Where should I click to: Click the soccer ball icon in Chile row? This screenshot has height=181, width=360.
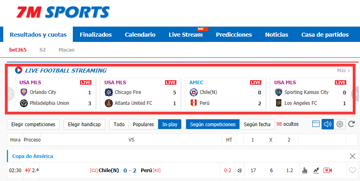(x=240, y=171)
